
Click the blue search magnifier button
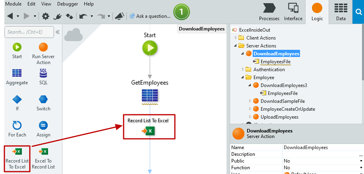358,12
